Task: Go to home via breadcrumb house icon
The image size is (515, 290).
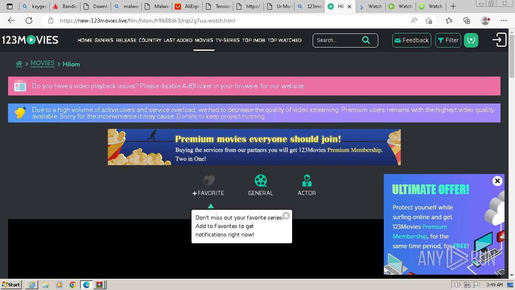Action: click(19, 64)
